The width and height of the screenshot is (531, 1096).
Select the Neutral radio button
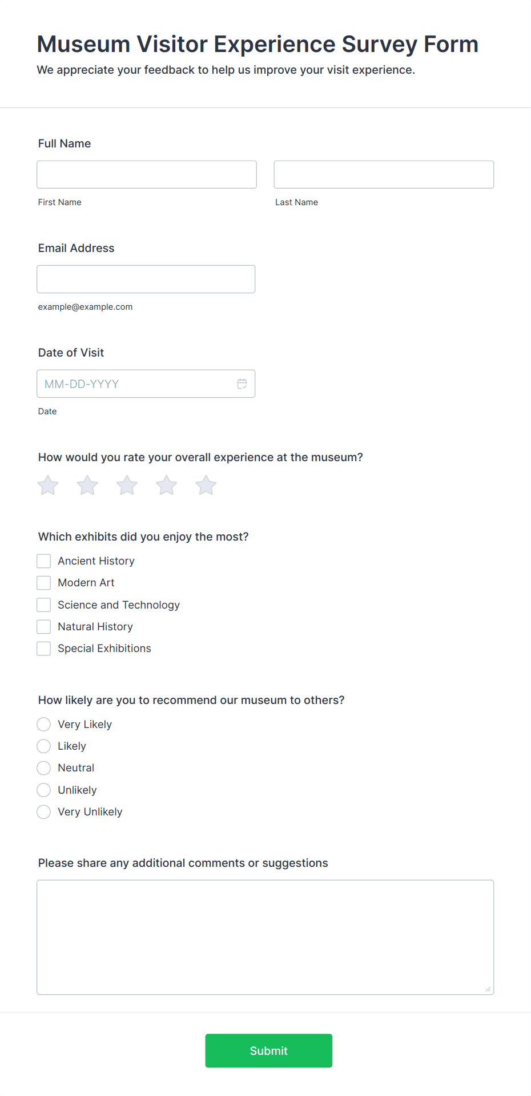tap(43, 768)
